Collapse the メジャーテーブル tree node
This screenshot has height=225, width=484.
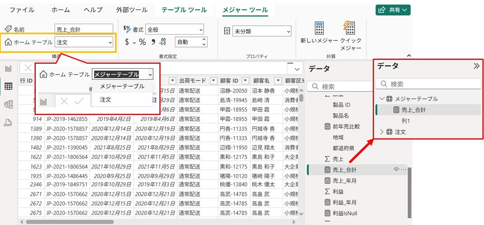pyautogui.click(x=382, y=99)
